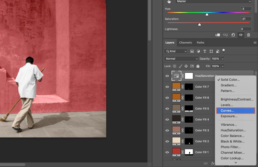Viewport: 258px width, 167px height.
Task: Open the Normal blend mode dropdown
Action: tap(181, 59)
